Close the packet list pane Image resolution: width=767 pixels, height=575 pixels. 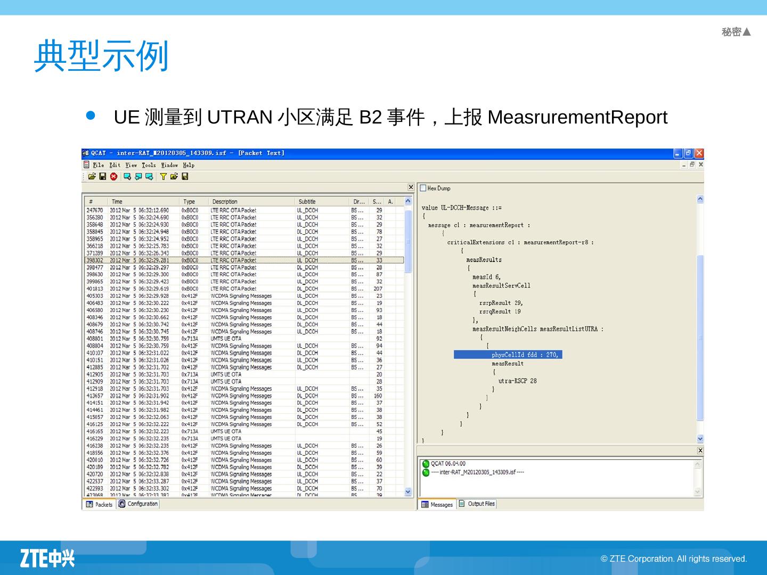pos(411,187)
